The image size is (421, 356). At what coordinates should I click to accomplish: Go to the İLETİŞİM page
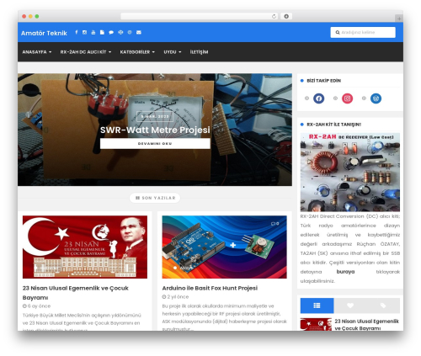(x=199, y=52)
